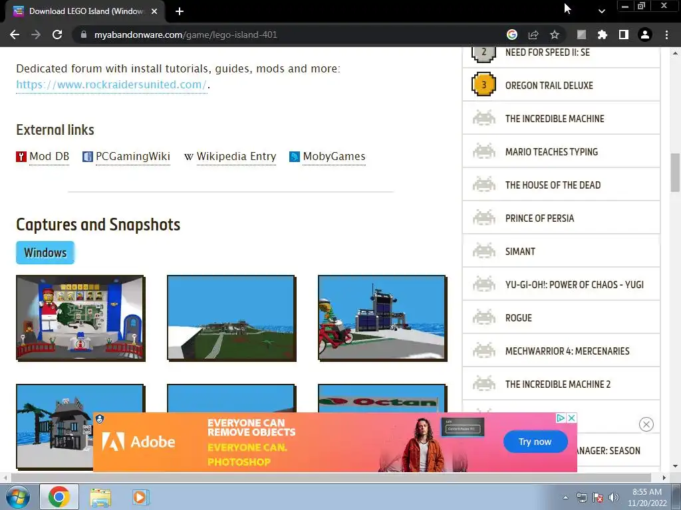Click the MobyGames blue icon
This screenshot has width=681, height=510.
295,157
